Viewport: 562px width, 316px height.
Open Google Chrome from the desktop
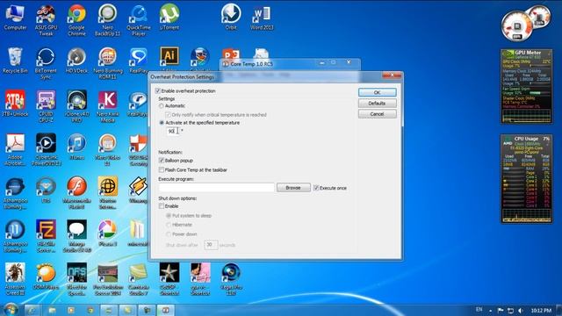tap(76, 20)
